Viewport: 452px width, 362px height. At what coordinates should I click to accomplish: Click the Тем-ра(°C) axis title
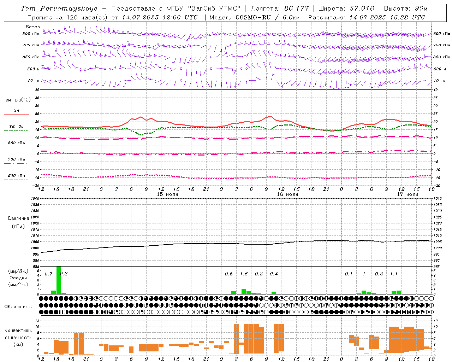(x=17, y=100)
